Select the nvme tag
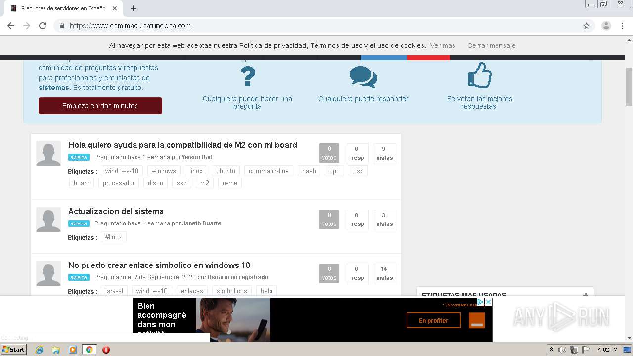The height and width of the screenshot is (356, 633). point(230,183)
